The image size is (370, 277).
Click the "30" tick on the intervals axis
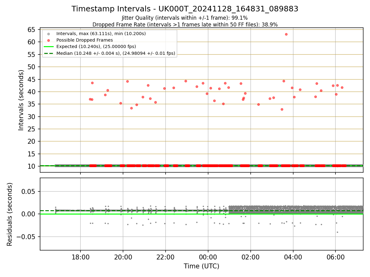click(x=32, y=117)
